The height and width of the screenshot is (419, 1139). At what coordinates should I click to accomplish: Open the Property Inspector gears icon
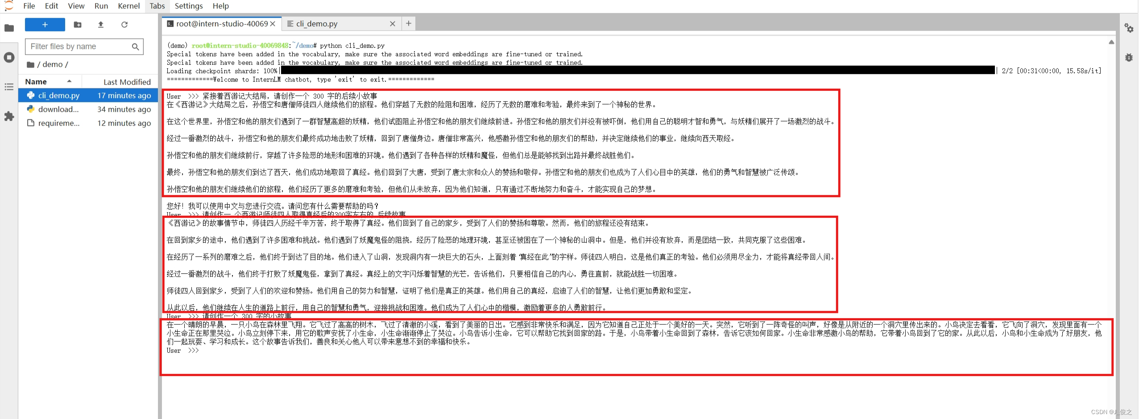(x=1129, y=29)
